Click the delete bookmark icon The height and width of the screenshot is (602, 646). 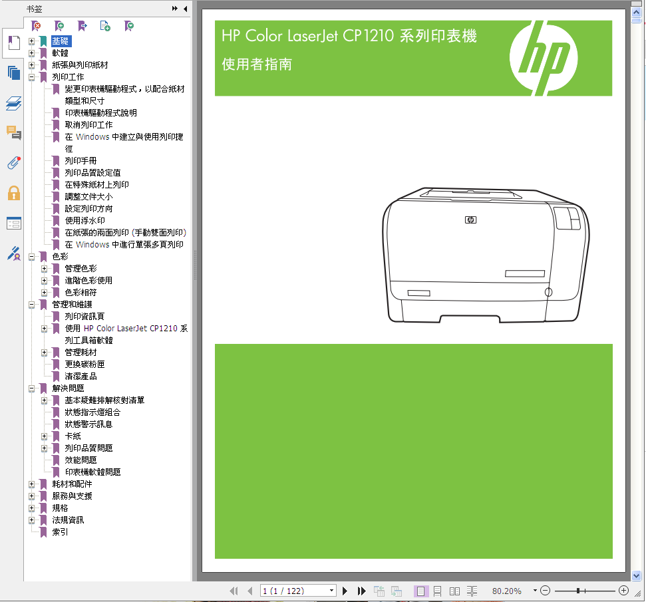click(36, 27)
